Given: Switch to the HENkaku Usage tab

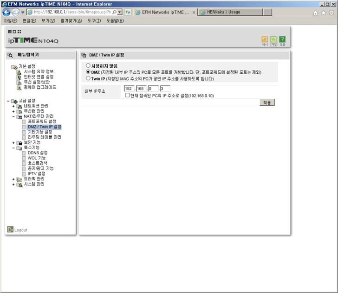Looking at the screenshot, I should point(224,12).
